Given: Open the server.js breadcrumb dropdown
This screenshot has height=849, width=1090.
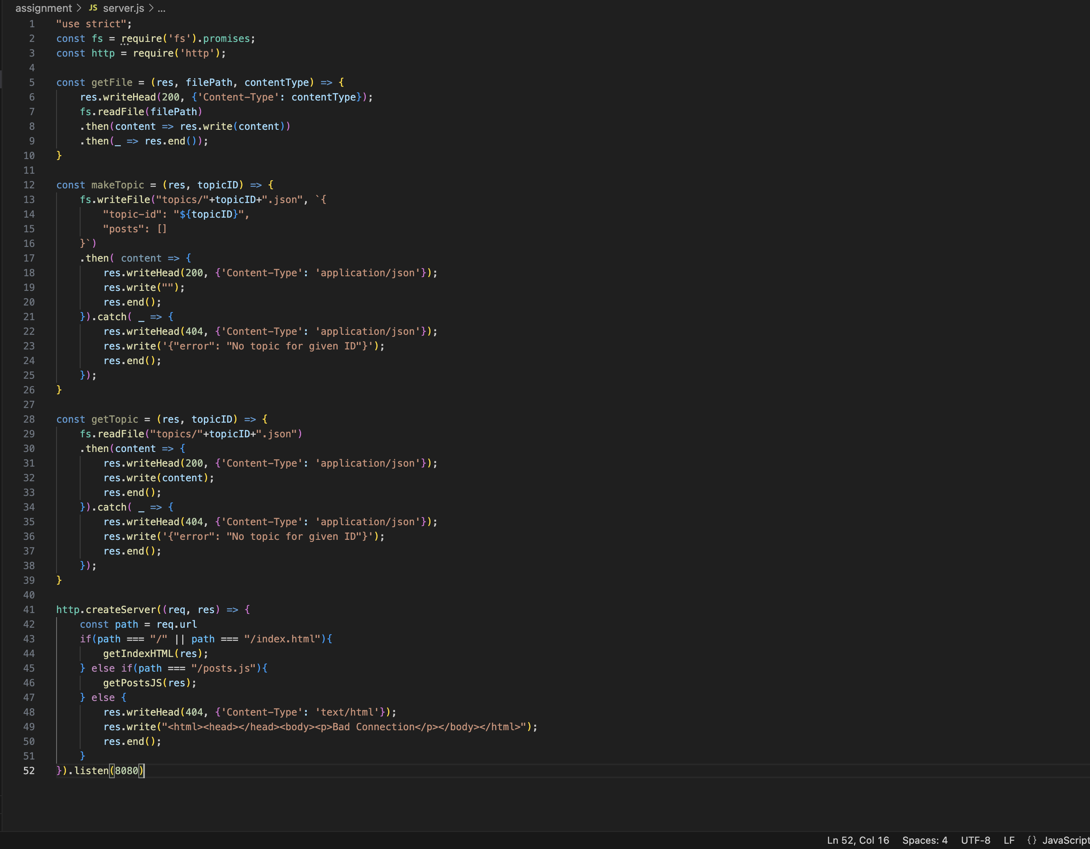Looking at the screenshot, I should tap(123, 8).
